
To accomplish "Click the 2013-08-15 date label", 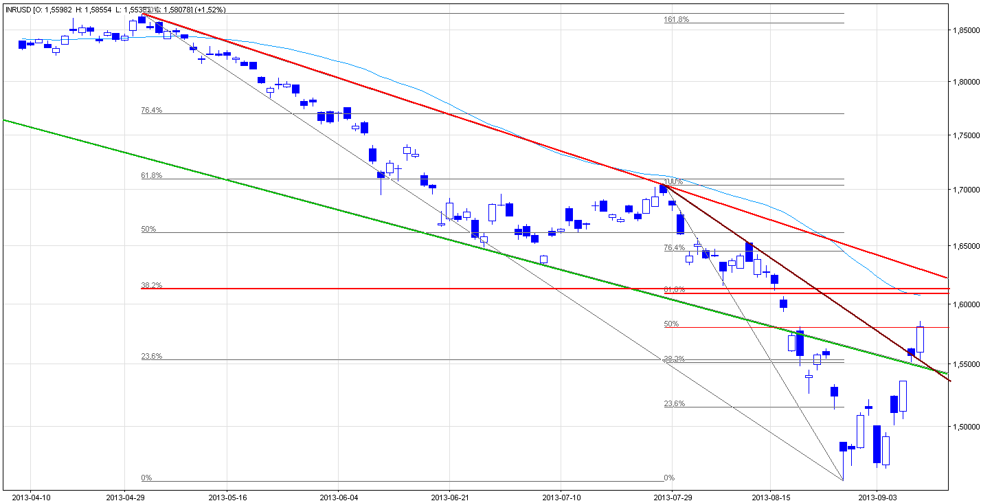I will 771,496.
